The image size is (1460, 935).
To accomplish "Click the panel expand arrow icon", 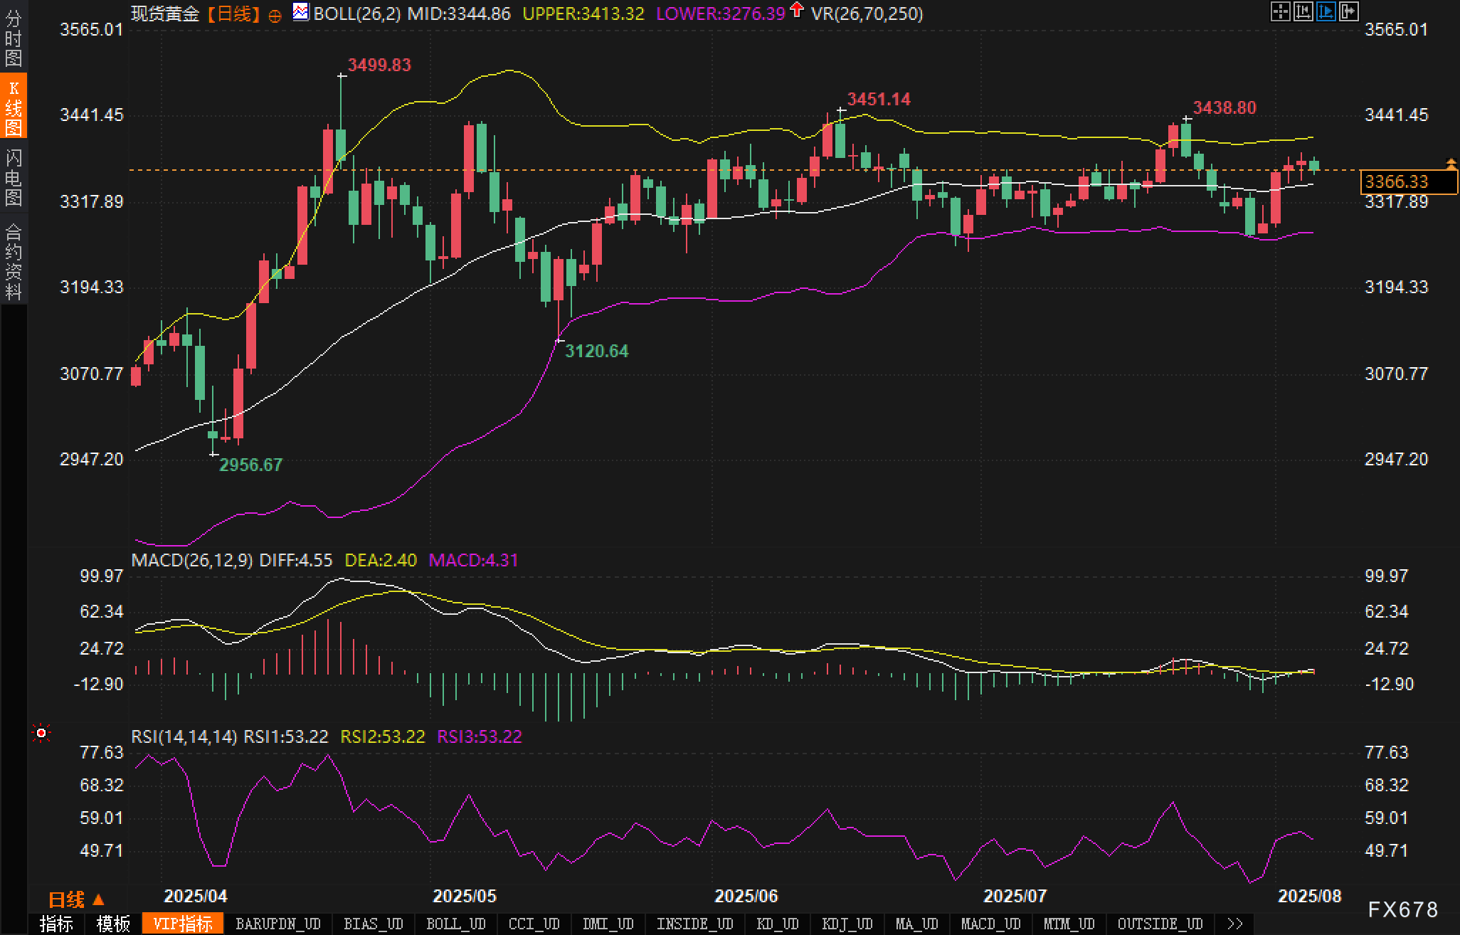I will (x=1348, y=11).
